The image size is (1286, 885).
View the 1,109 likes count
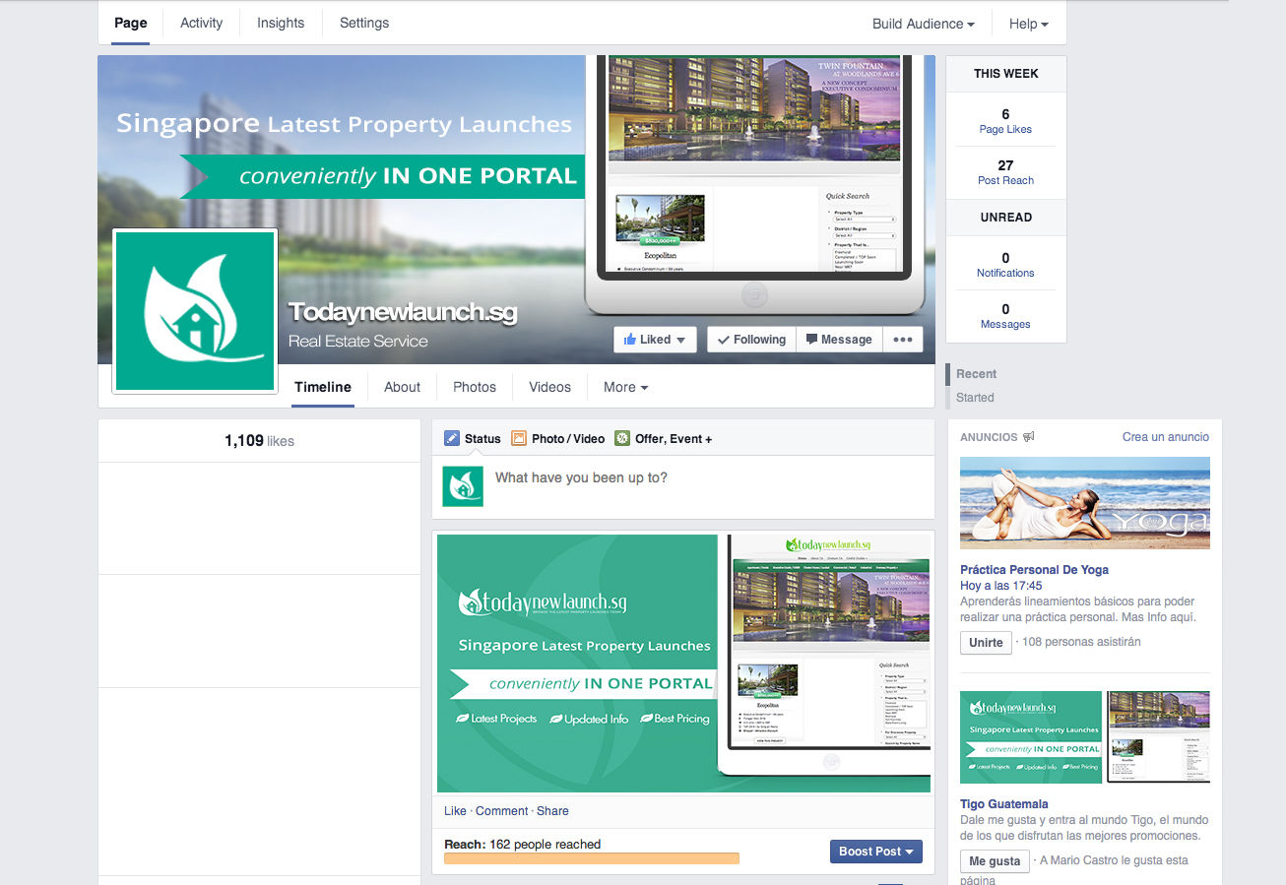click(x=259, y=441)
